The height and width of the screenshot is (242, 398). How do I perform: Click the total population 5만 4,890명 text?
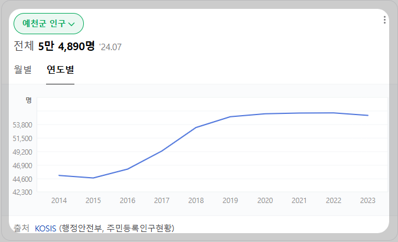(66, 46)
